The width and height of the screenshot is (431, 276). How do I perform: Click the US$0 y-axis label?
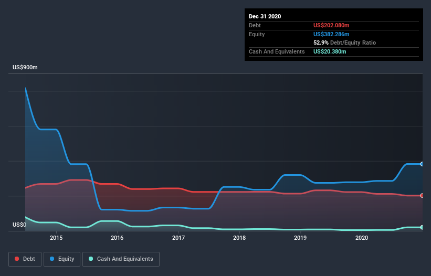click(x=19, y=225)
